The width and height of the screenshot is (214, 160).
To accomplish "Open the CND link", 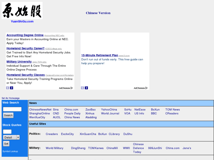I will [x=56, y=113].
